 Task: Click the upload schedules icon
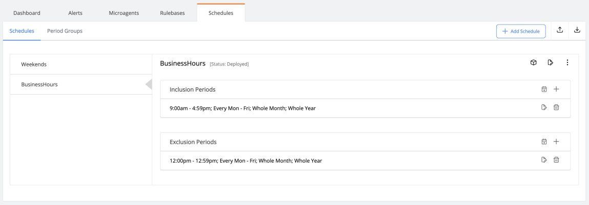coord(560,30)
